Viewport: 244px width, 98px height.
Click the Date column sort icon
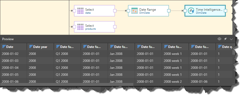coord(4,47)
